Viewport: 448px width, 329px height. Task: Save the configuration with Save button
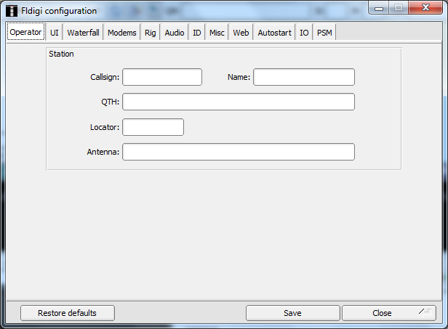(x=292, y=313)
